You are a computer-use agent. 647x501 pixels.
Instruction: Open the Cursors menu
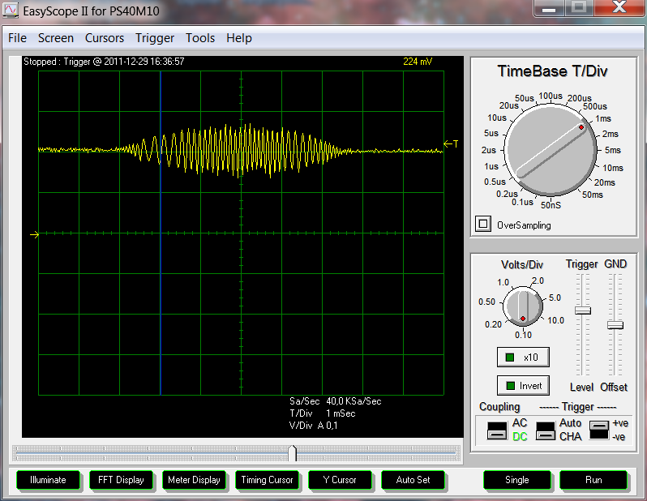(x=105, y=38)
